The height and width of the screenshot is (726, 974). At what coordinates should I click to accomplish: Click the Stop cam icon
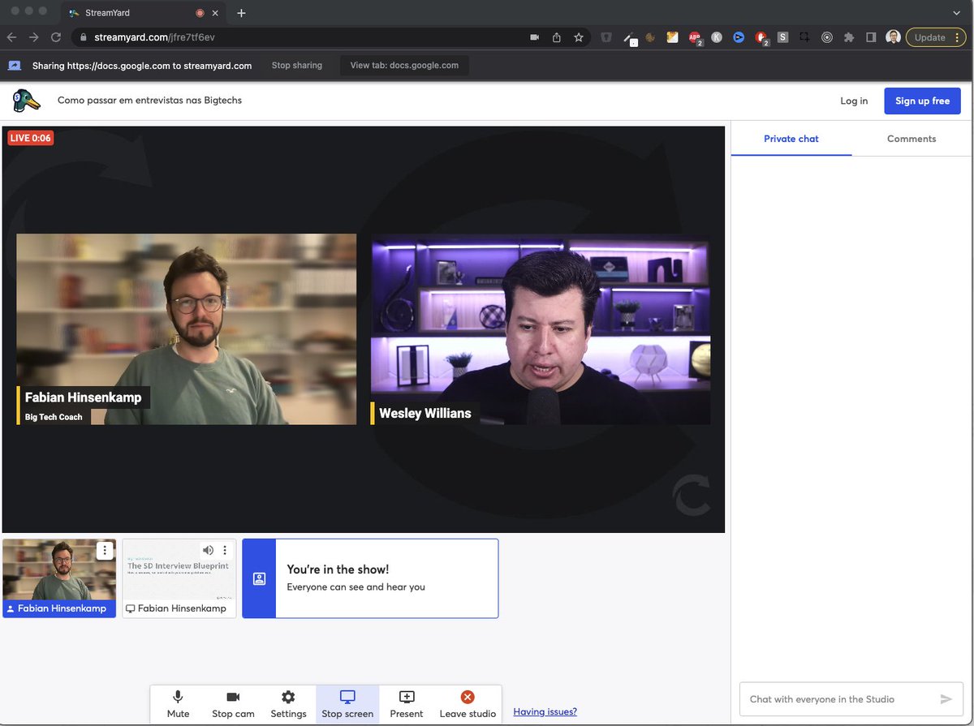click(x=233, y=696)
